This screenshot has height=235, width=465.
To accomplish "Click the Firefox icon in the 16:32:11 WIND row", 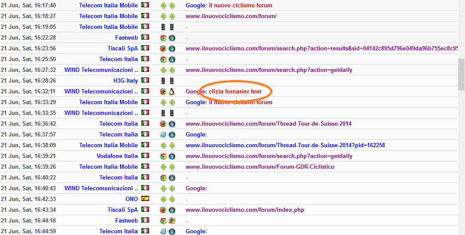I will pyautogui.click(x=163, y=92).
